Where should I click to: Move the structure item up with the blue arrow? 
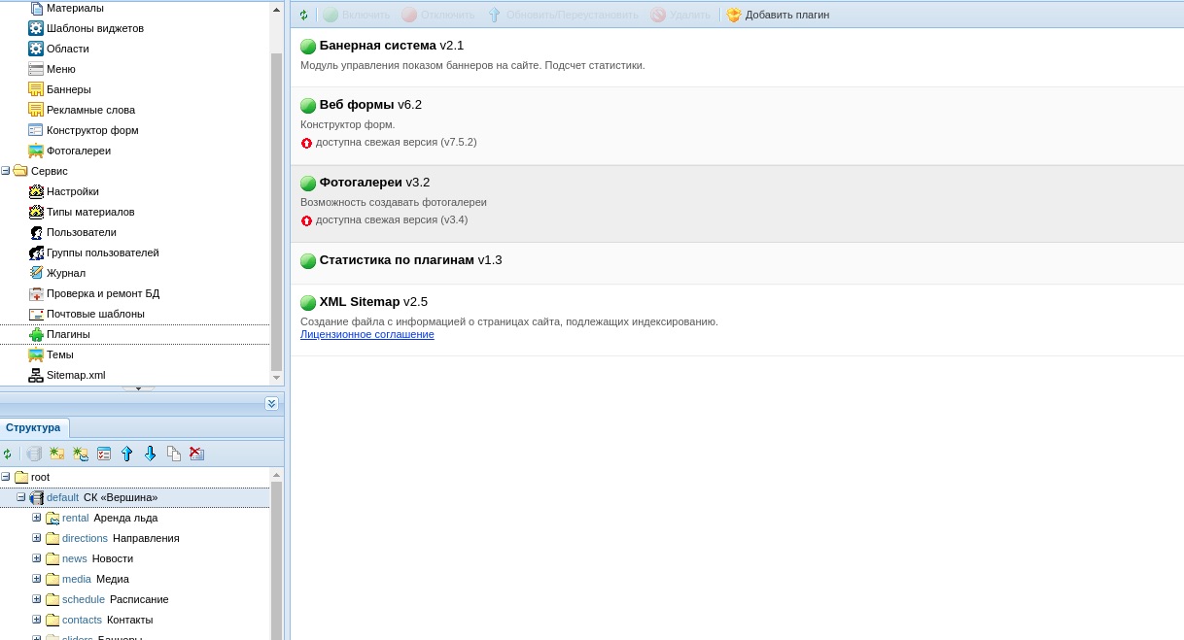coord(126,454)
